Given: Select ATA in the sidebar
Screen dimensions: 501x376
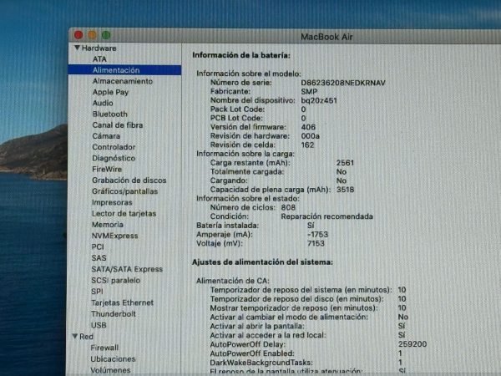Looking at the screenshot, I should (x=99, y=59).
